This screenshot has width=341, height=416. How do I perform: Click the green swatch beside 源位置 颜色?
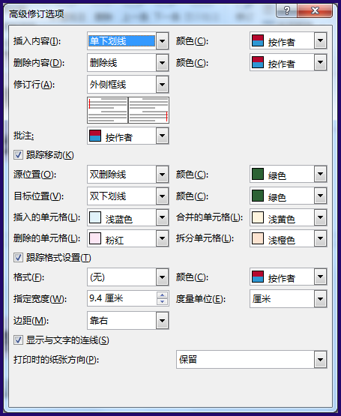(257, 174)
